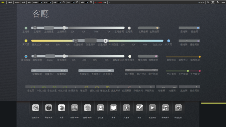Toggle the 玄關燈 entrance light switch
This screenshot has height=127, width=226.
[149, 28]
